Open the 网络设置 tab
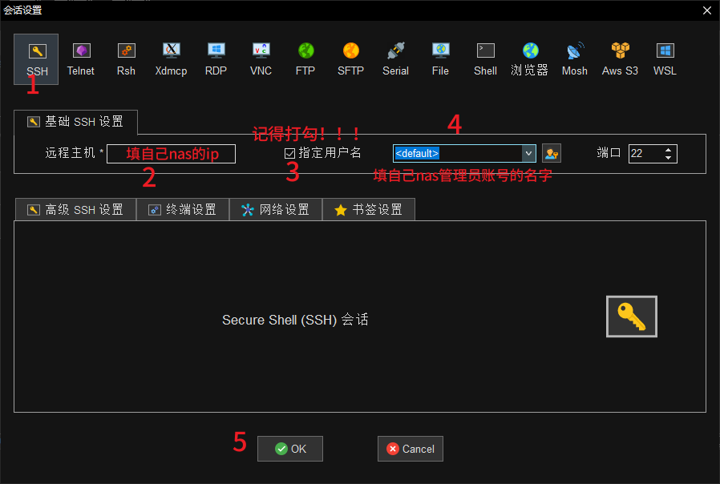 pyautogui.click(x=276, y=210)
